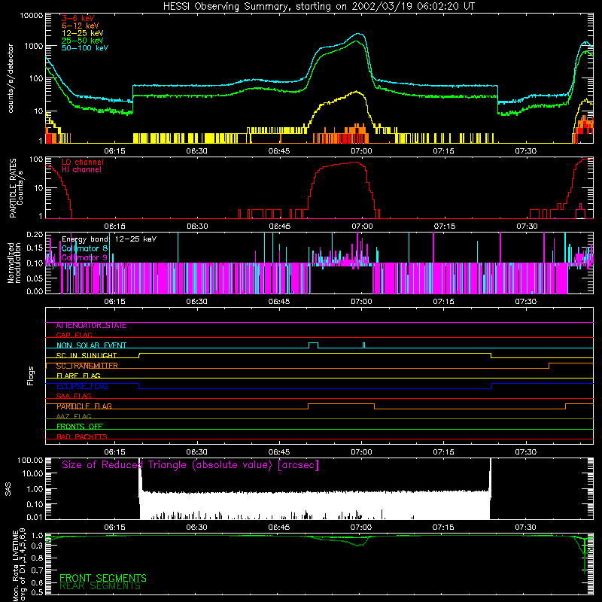Click the green 25-50 keV legend entry
This screenshot has width=602, height=602.
pos(83,41)
